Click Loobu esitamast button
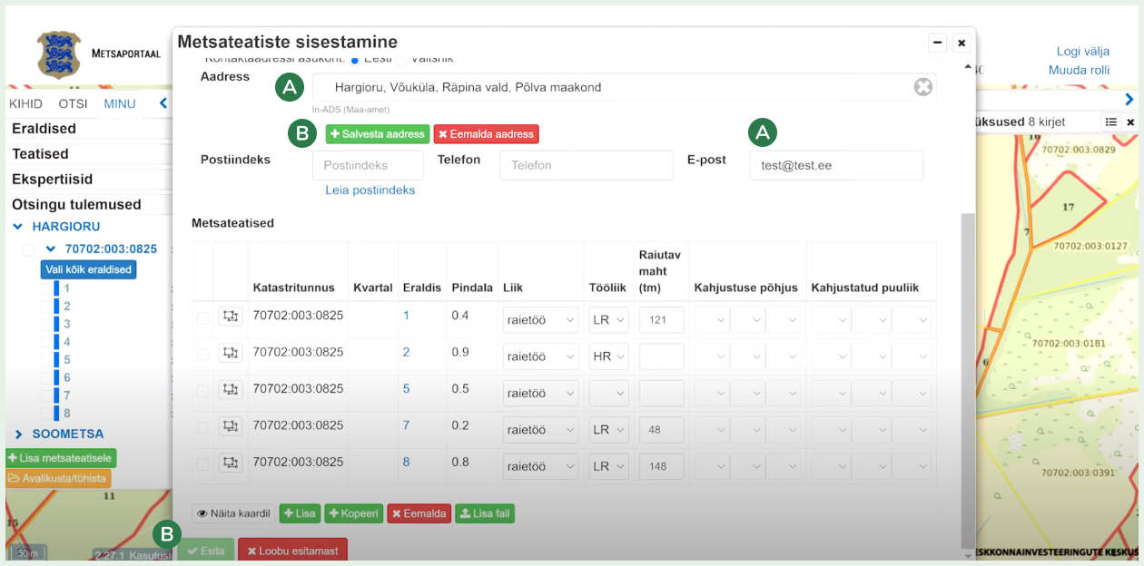This screenshot has height=566, width=1144. [x=292, y=551]
